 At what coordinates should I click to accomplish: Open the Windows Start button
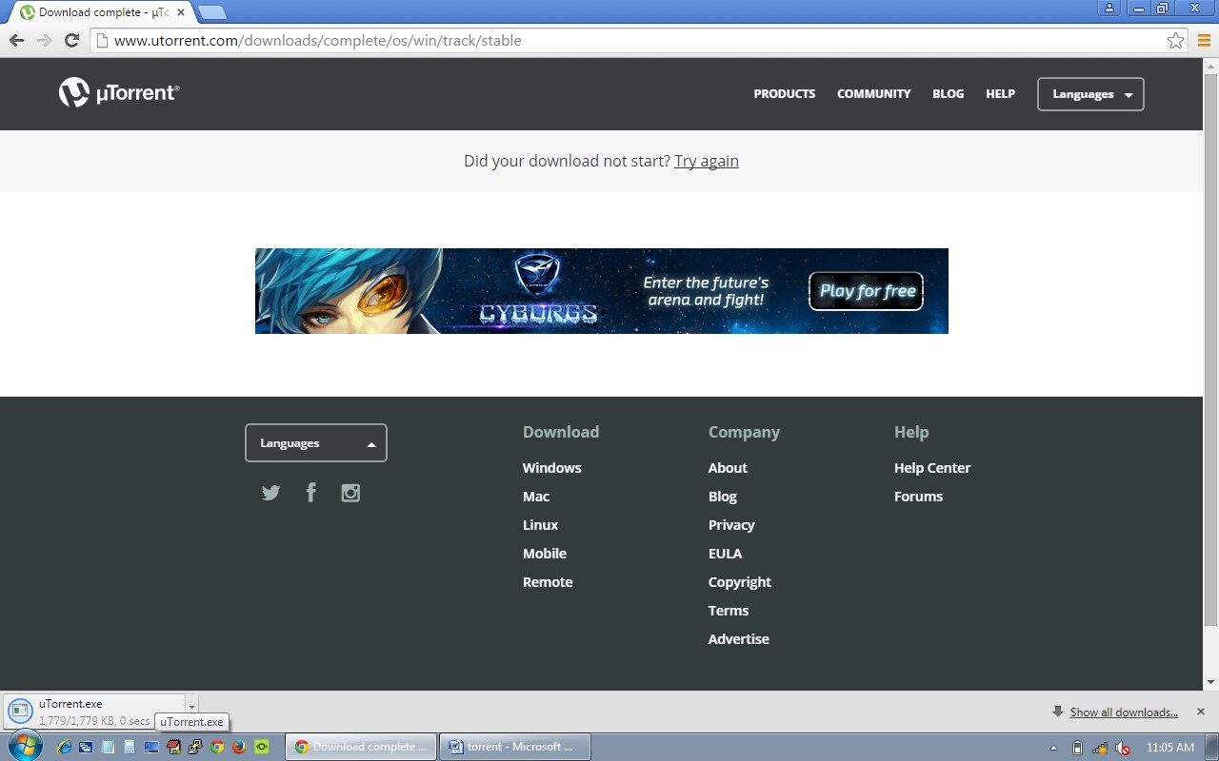click(26, 746)
